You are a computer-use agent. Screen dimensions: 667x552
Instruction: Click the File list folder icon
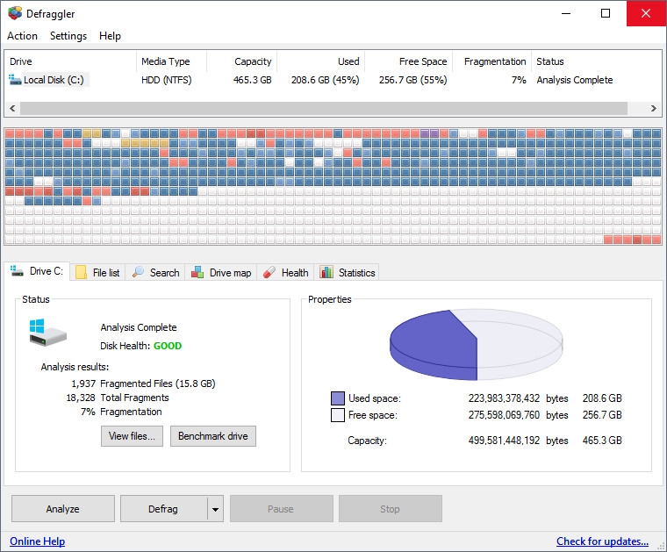pos(81,272)
